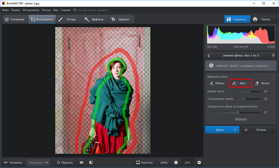Viewport: 279px width, 168px height.
Task: Select the Объект brush
Action: (217, 83)
